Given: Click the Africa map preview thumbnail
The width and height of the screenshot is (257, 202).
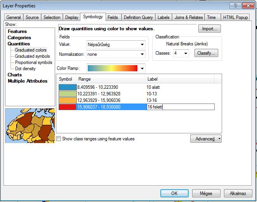Looking at the screenshot, I should 30,126.
